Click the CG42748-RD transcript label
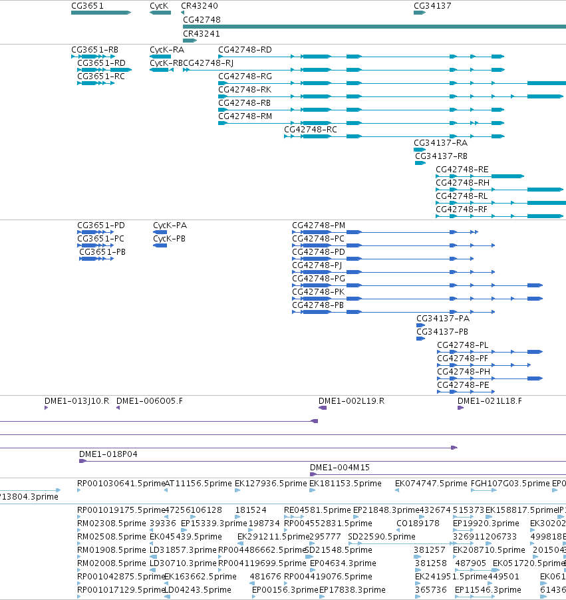 pos(245,50)
